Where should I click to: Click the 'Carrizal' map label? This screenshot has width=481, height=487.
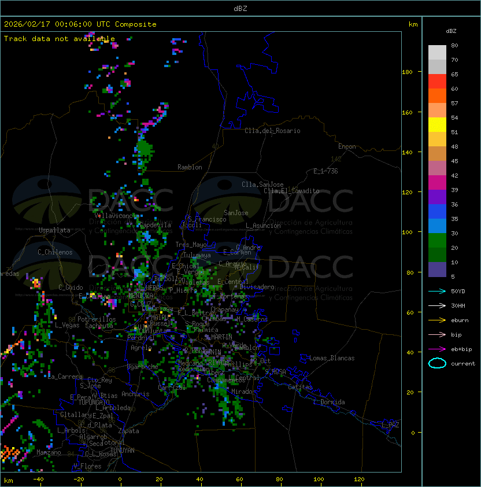coord(172,388)
